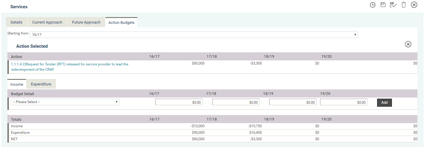Switch to the Current Approach tab
Image resolution: width=425 pixels, height=147 pixels.
click(x=47, y=22)
